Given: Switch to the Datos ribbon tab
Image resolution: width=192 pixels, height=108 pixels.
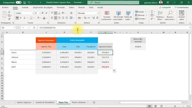Looking at the screenshot, I should click(72, 7).
